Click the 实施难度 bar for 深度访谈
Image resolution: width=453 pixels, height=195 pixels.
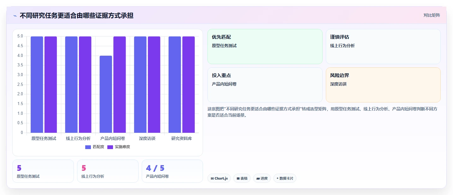(154, 85)
